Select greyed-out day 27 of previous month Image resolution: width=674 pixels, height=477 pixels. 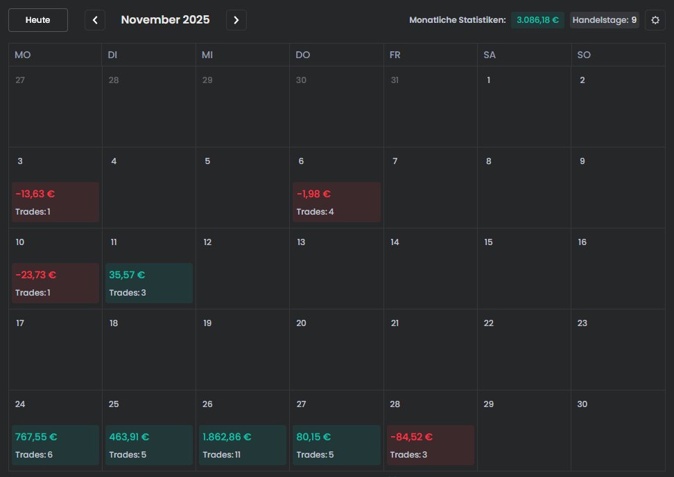55,107
